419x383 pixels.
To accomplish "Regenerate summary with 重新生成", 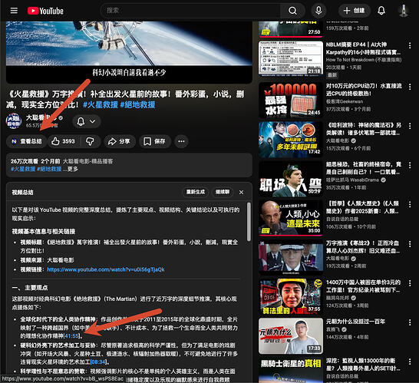I will coord(196,192).
